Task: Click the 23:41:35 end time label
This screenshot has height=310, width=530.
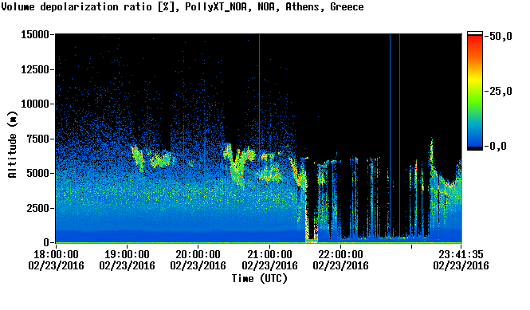Action: tap(461, 254)
